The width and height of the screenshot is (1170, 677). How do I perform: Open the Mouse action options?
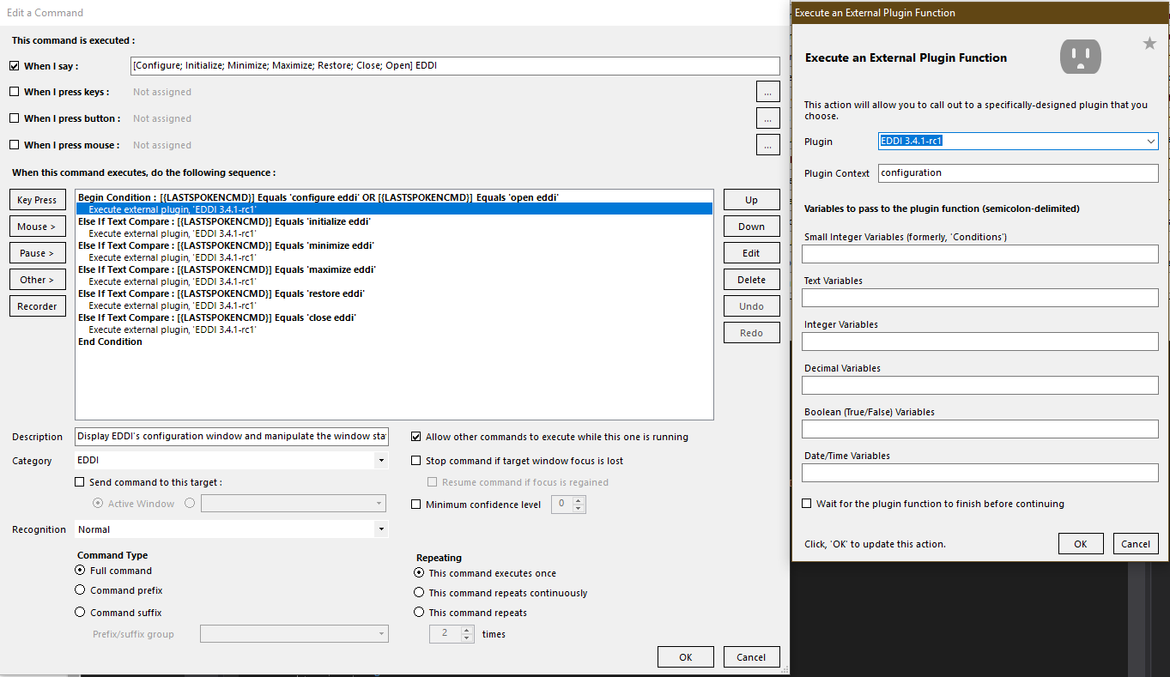click(x=37, y=226)
